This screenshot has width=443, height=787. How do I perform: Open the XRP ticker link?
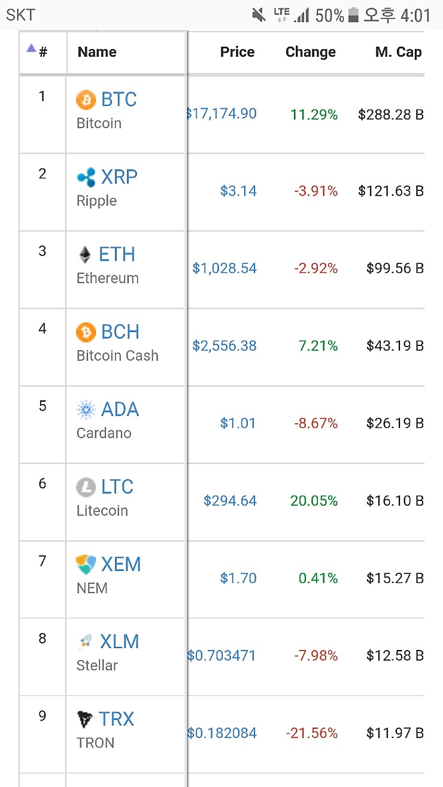coord(119,177)
